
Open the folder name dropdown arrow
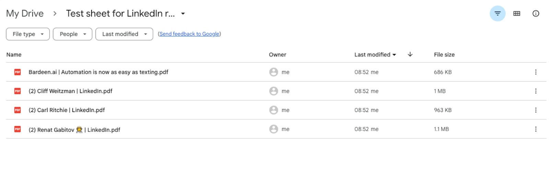(183, 14)
